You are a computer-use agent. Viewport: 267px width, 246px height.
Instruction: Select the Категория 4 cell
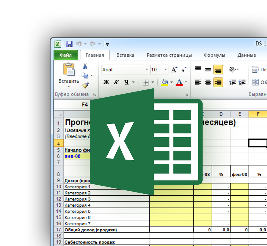click(107, 205)
